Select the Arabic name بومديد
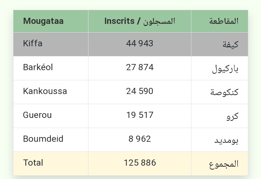The image size is (261, 179). point(226,140)
